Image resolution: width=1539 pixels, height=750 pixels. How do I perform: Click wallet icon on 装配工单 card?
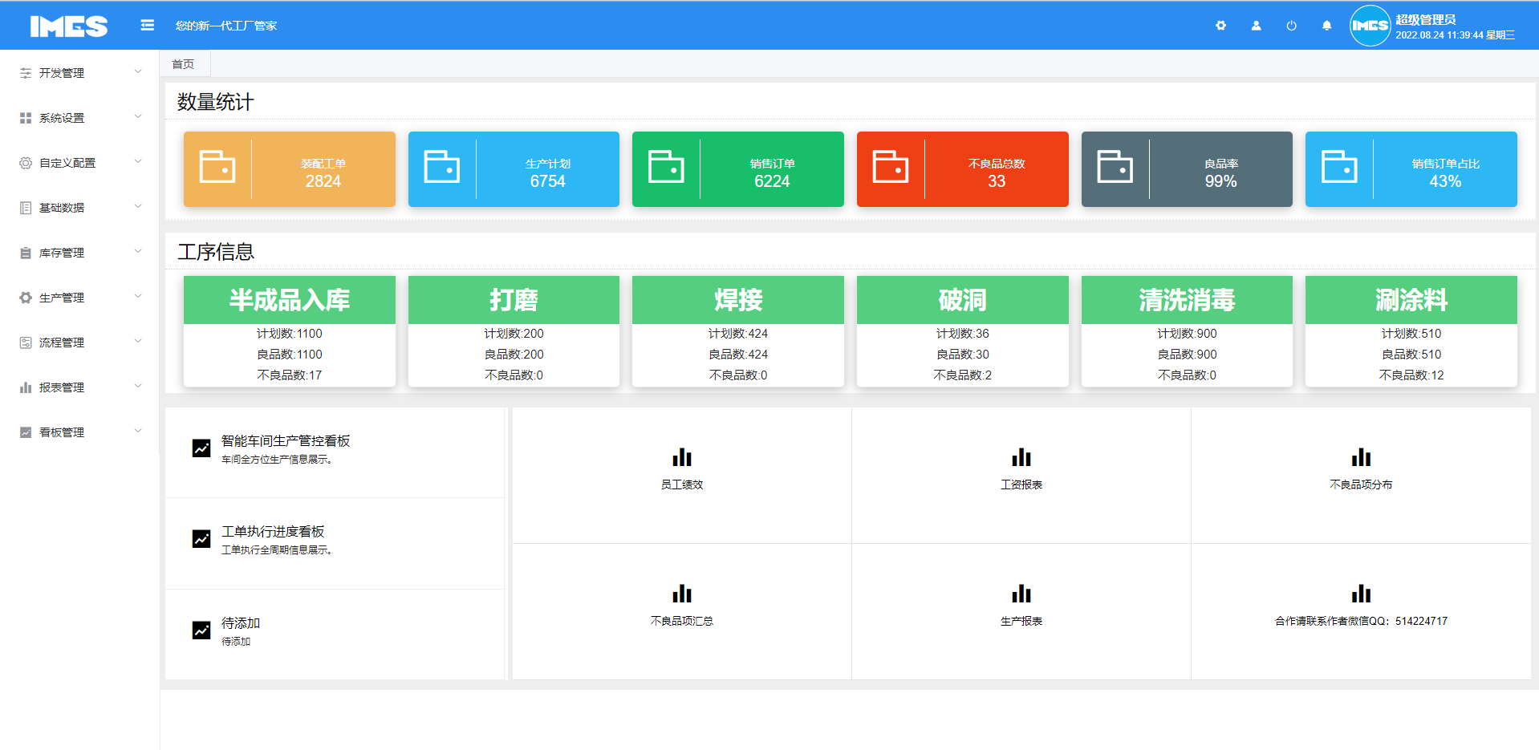[x=217, y=167]
